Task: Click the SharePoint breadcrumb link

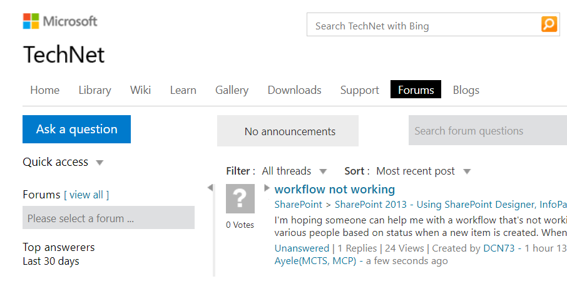Action: click(x=299, y=204)
